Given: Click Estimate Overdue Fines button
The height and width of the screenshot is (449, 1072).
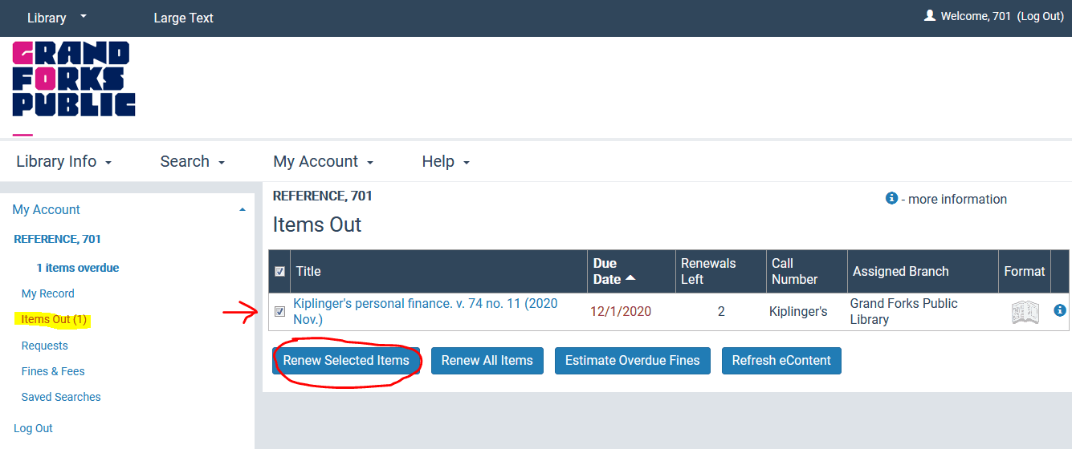Looking at the screenshot, I should click(x=632, y=361).
